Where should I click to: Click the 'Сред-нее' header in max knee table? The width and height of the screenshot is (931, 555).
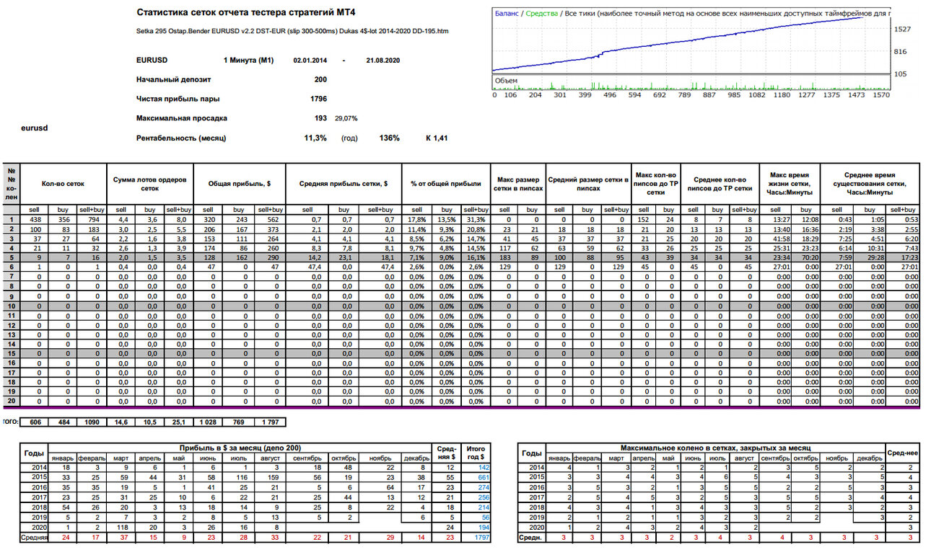[x=902, y=453]
